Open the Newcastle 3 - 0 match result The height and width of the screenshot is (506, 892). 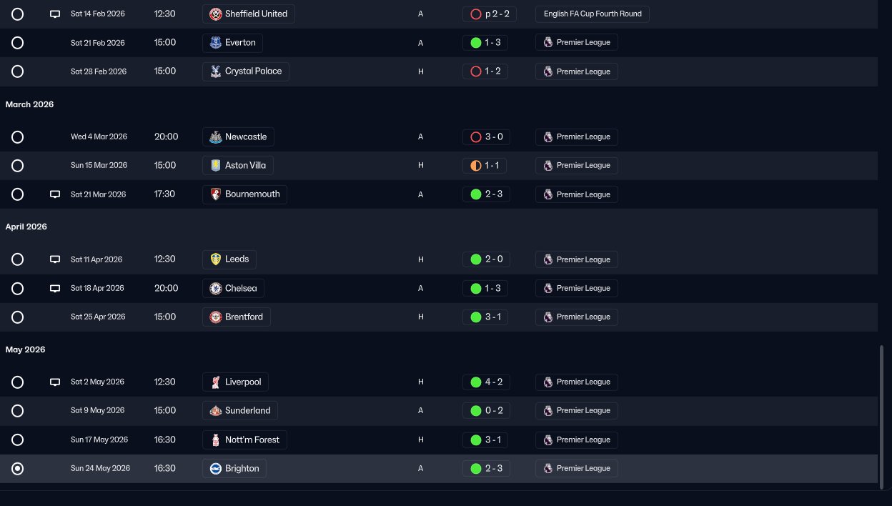point(486,137)
